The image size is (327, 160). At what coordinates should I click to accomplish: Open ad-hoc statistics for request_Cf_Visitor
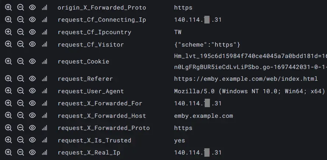(45, 44)
